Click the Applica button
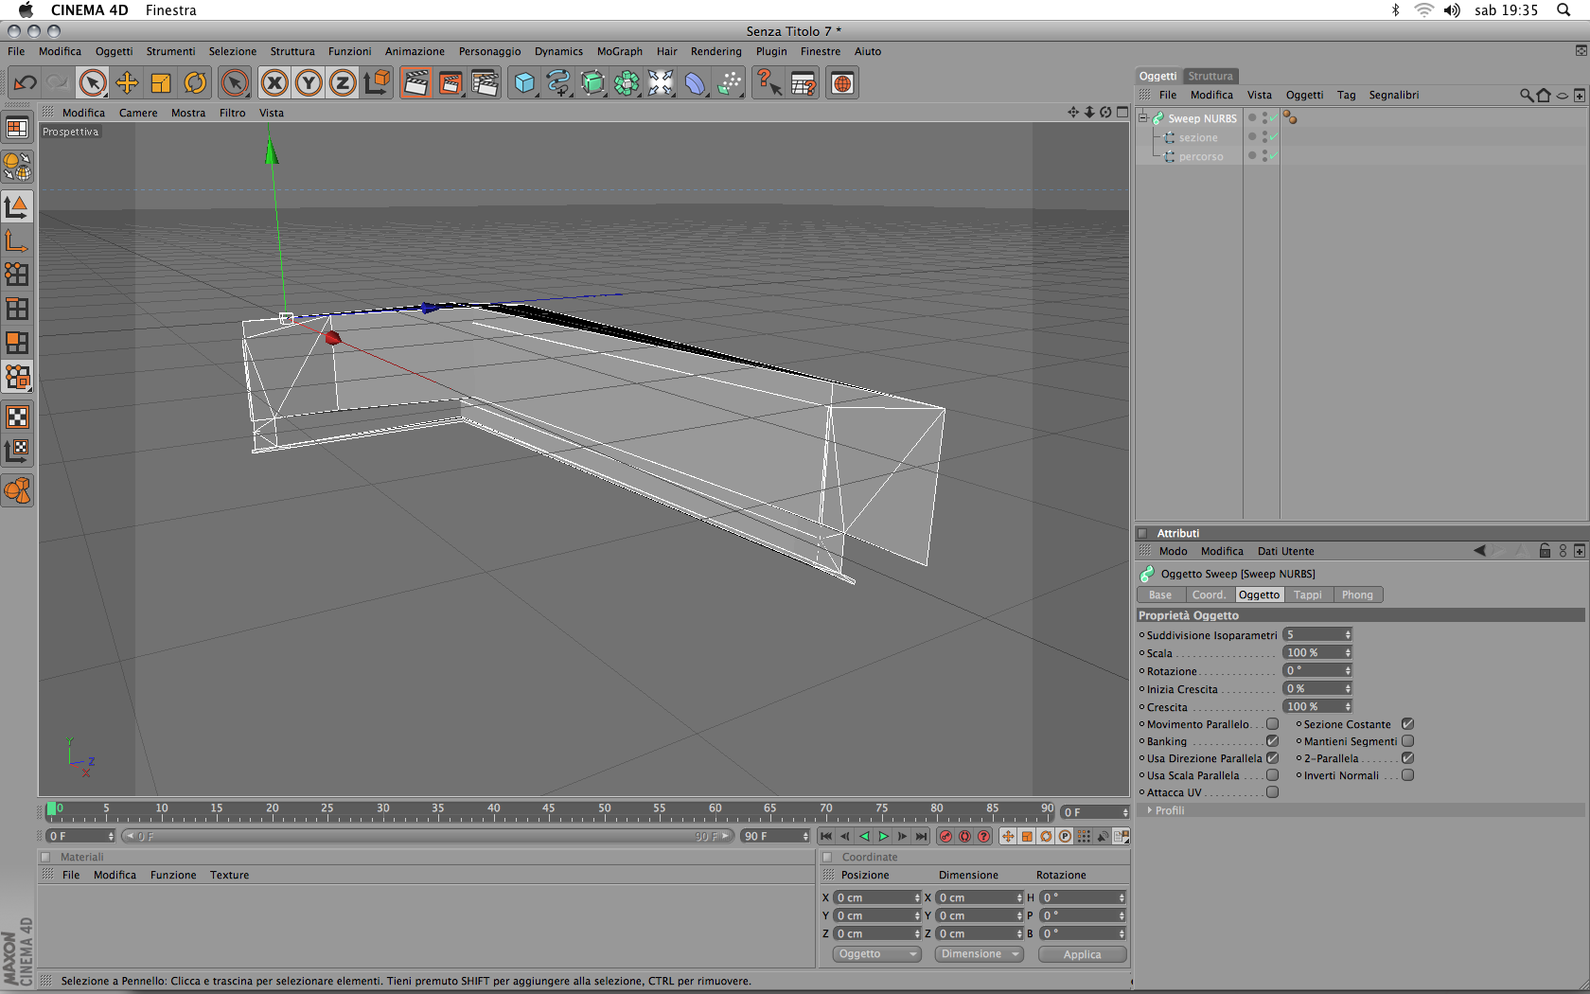1590x994 pixels. coord(1082,954)
